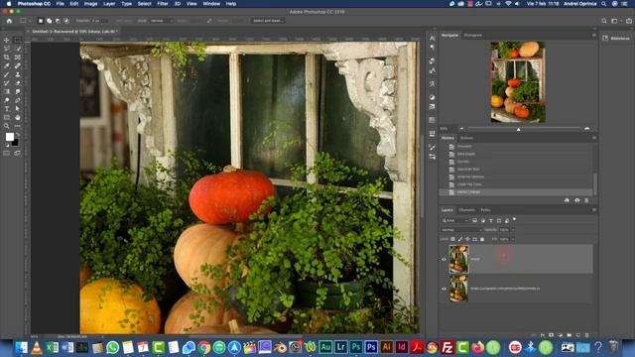The image size is (635, 357).
Task: Switch to the Paths tab
Action: click(x=485, y=210)
